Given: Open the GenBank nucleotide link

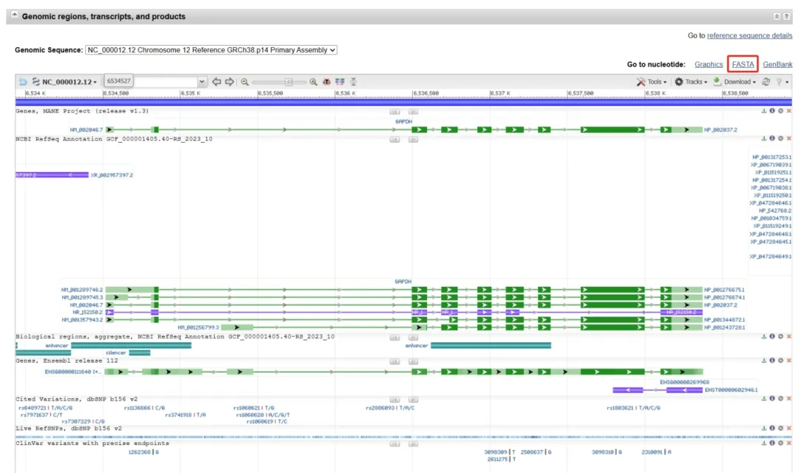Looking at the screenshot, I should coord(777,64).
